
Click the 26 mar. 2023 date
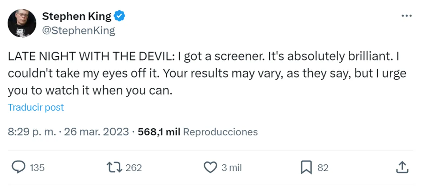coord(96,132)
